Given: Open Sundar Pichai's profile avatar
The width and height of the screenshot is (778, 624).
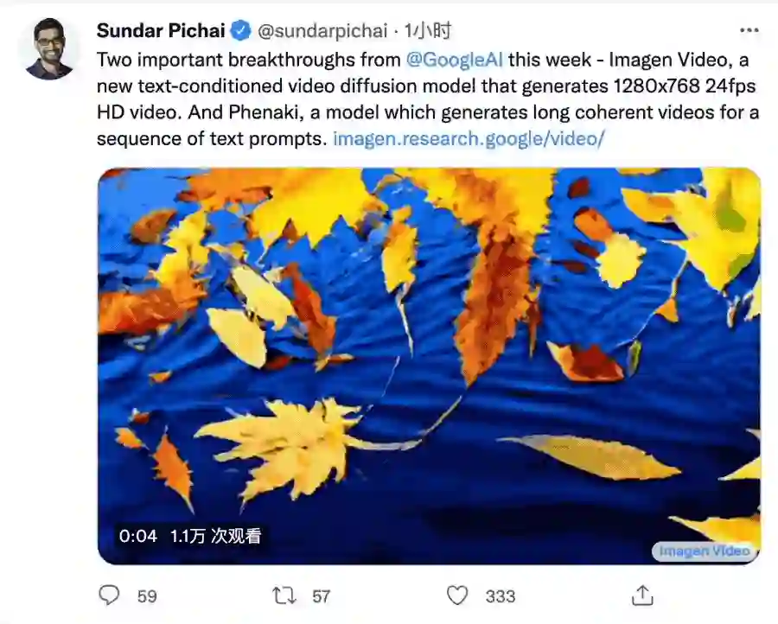Looking at the screenshot, I should pyautogui.click(x=49, y=48).
